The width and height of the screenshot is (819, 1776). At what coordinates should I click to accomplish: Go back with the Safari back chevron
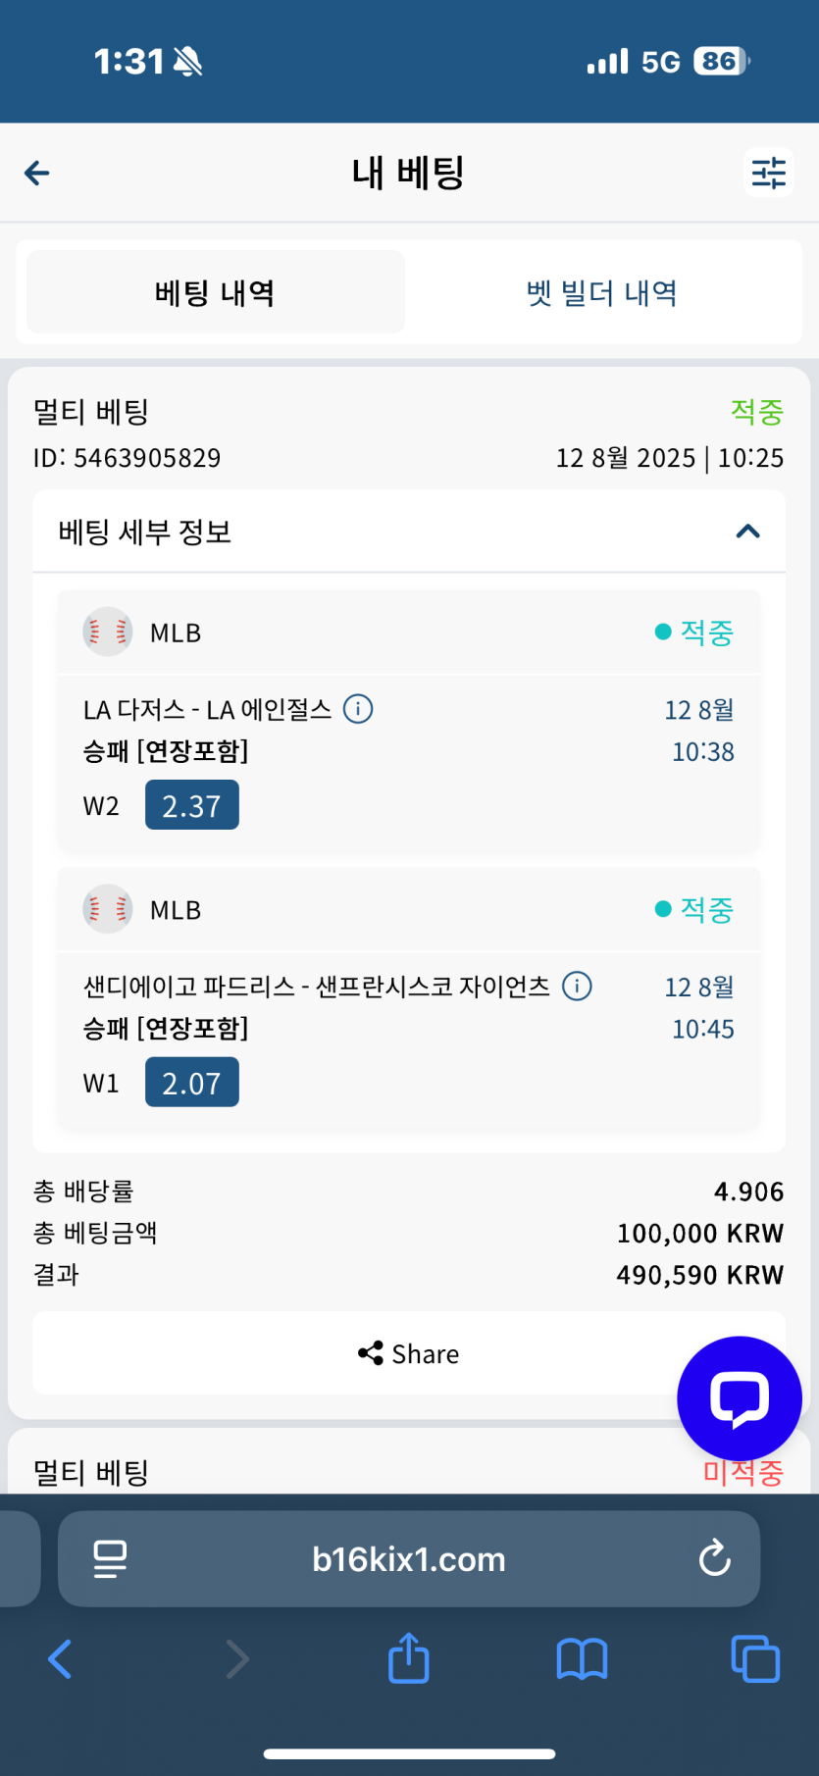(60, 1659)
